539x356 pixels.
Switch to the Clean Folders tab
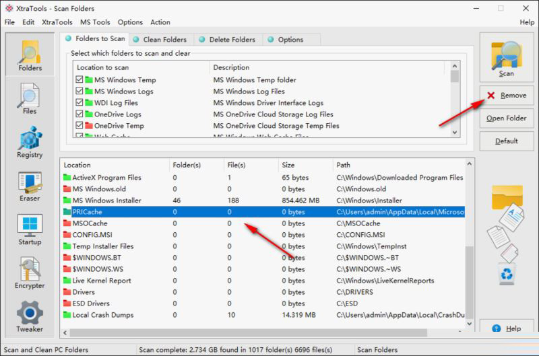[x=160, y=40]
